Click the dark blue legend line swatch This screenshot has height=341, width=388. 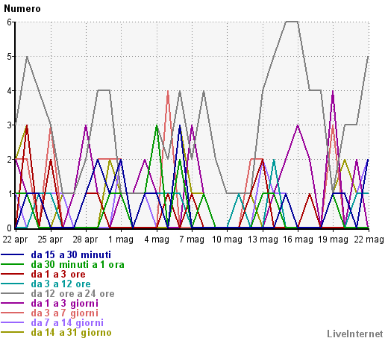point(13,254)
